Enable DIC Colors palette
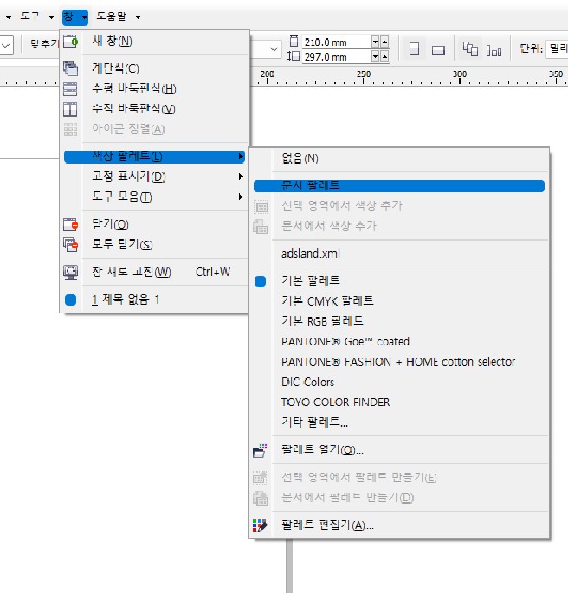This screenshot has width=568, height=593. [399, 382]
